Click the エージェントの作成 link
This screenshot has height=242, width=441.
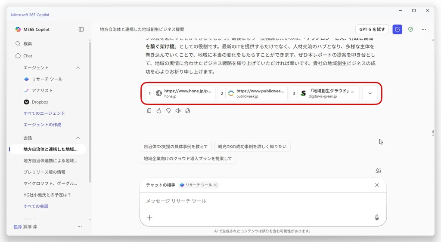coord(42,125)
